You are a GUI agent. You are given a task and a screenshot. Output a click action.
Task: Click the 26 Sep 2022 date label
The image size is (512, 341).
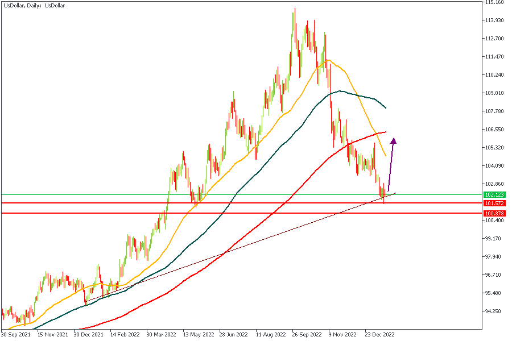(308, 335)
